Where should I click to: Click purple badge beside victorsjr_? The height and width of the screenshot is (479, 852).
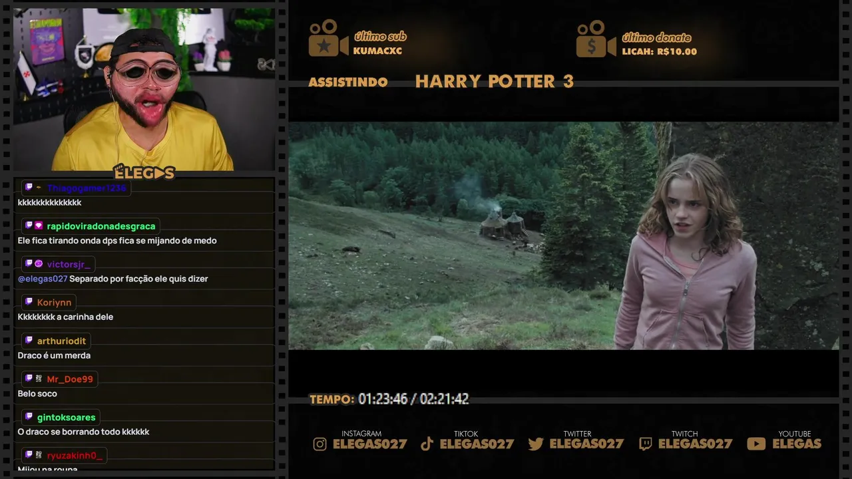(x=39, y=264)
